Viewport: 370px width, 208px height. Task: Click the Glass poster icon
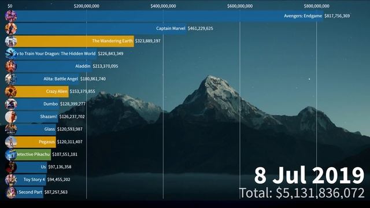click(x=11, y=129)
